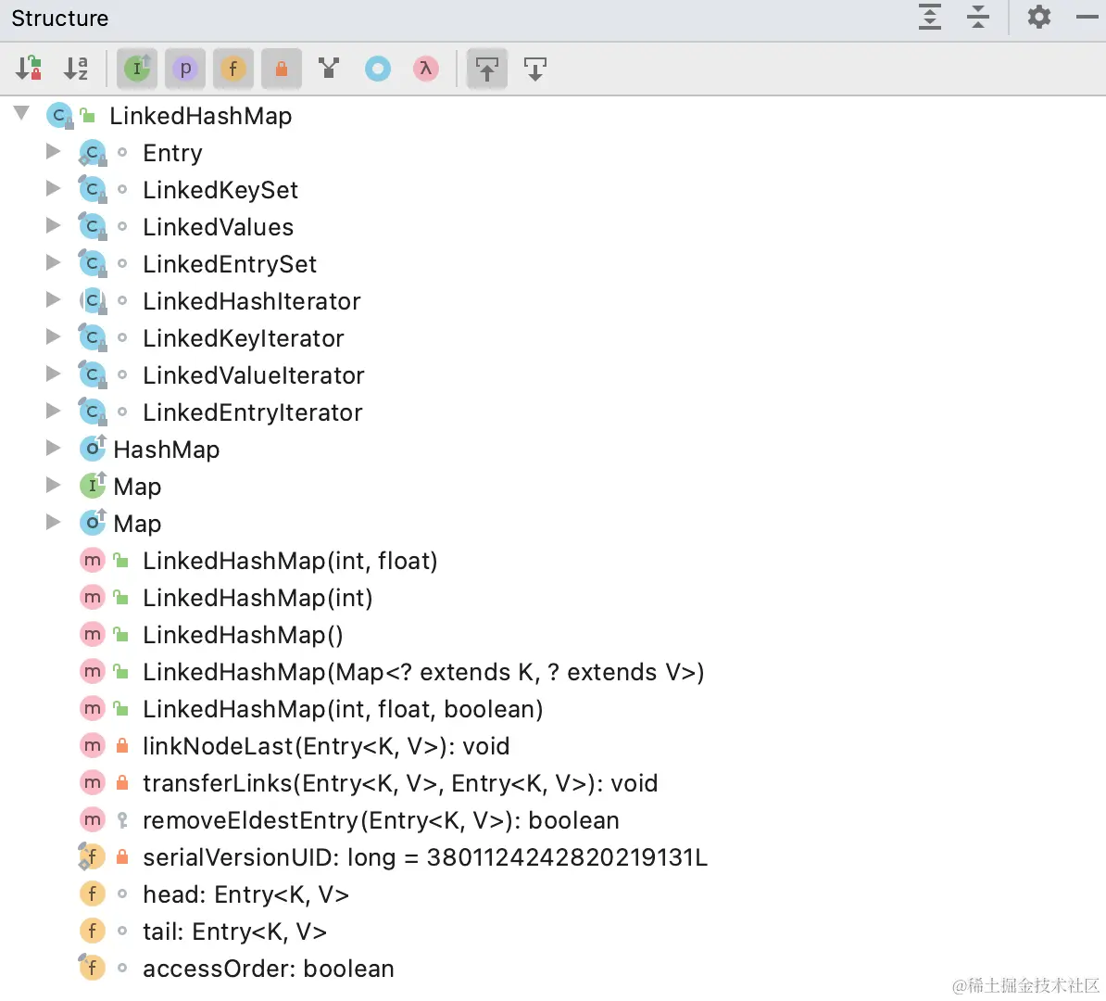Viewport: 1106px width, 1001px height.
Task: Toggle Group Methods by Defining Type icon
Action: pyautogui.click(x=329, y=69)
